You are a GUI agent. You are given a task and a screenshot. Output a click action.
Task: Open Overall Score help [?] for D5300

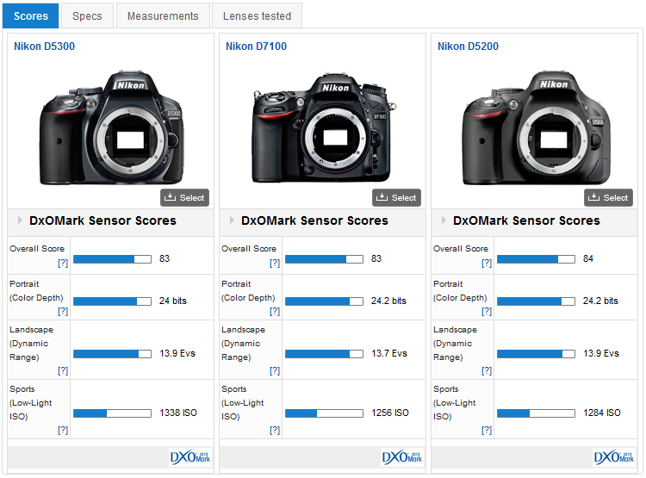pos(63,263)
